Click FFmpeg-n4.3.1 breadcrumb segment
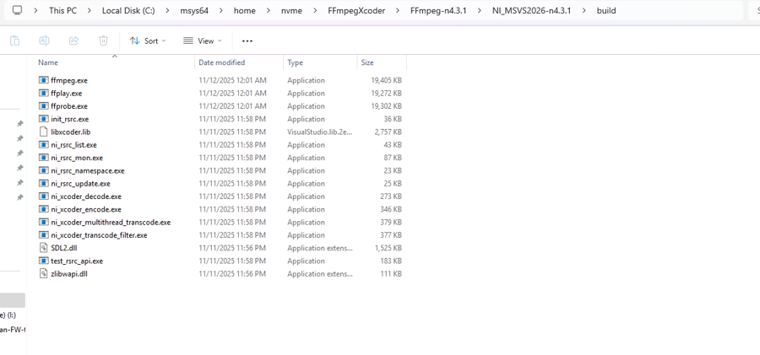Screen dimensions: 760x355 click(x=438, y=10)
